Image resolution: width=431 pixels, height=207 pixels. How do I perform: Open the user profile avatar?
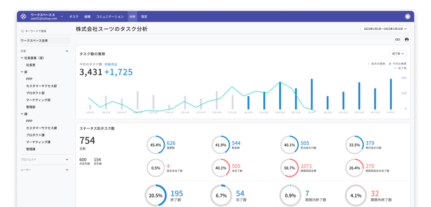407,17
